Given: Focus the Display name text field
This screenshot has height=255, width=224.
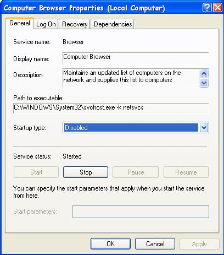Looking at the screenshot, I should 136,58.
